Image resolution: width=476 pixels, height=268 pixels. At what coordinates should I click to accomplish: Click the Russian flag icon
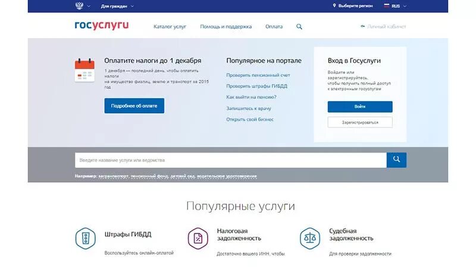click(x=386, y=5)
